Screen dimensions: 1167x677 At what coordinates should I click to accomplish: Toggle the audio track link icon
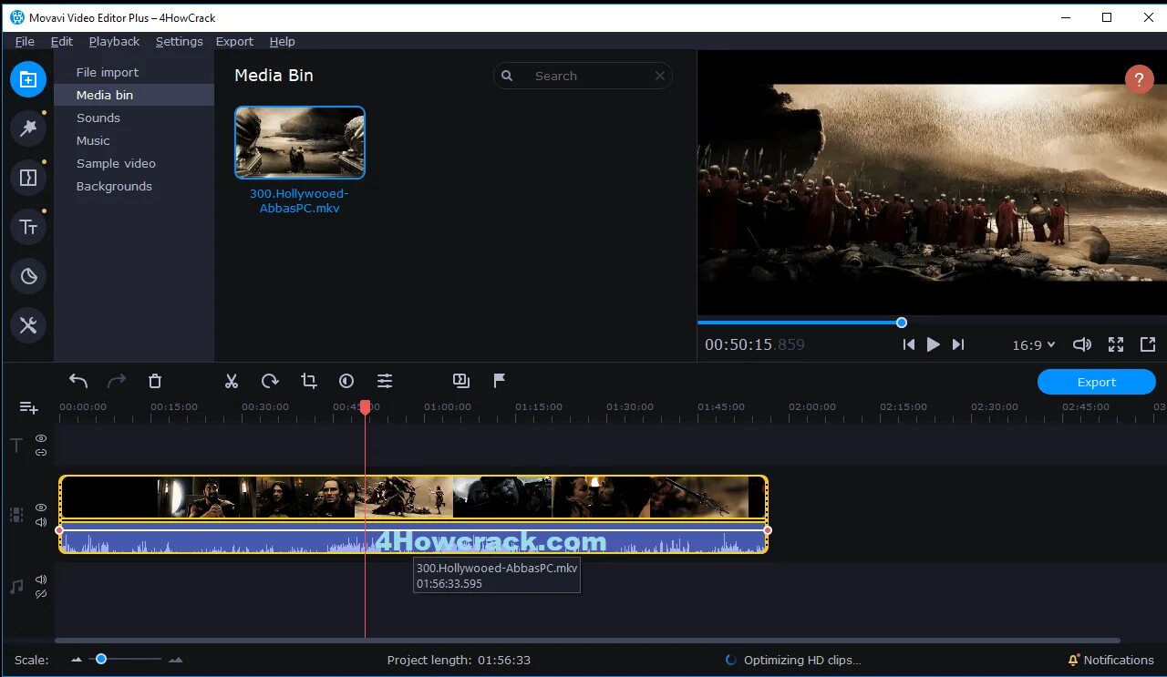tap(41, 594)
